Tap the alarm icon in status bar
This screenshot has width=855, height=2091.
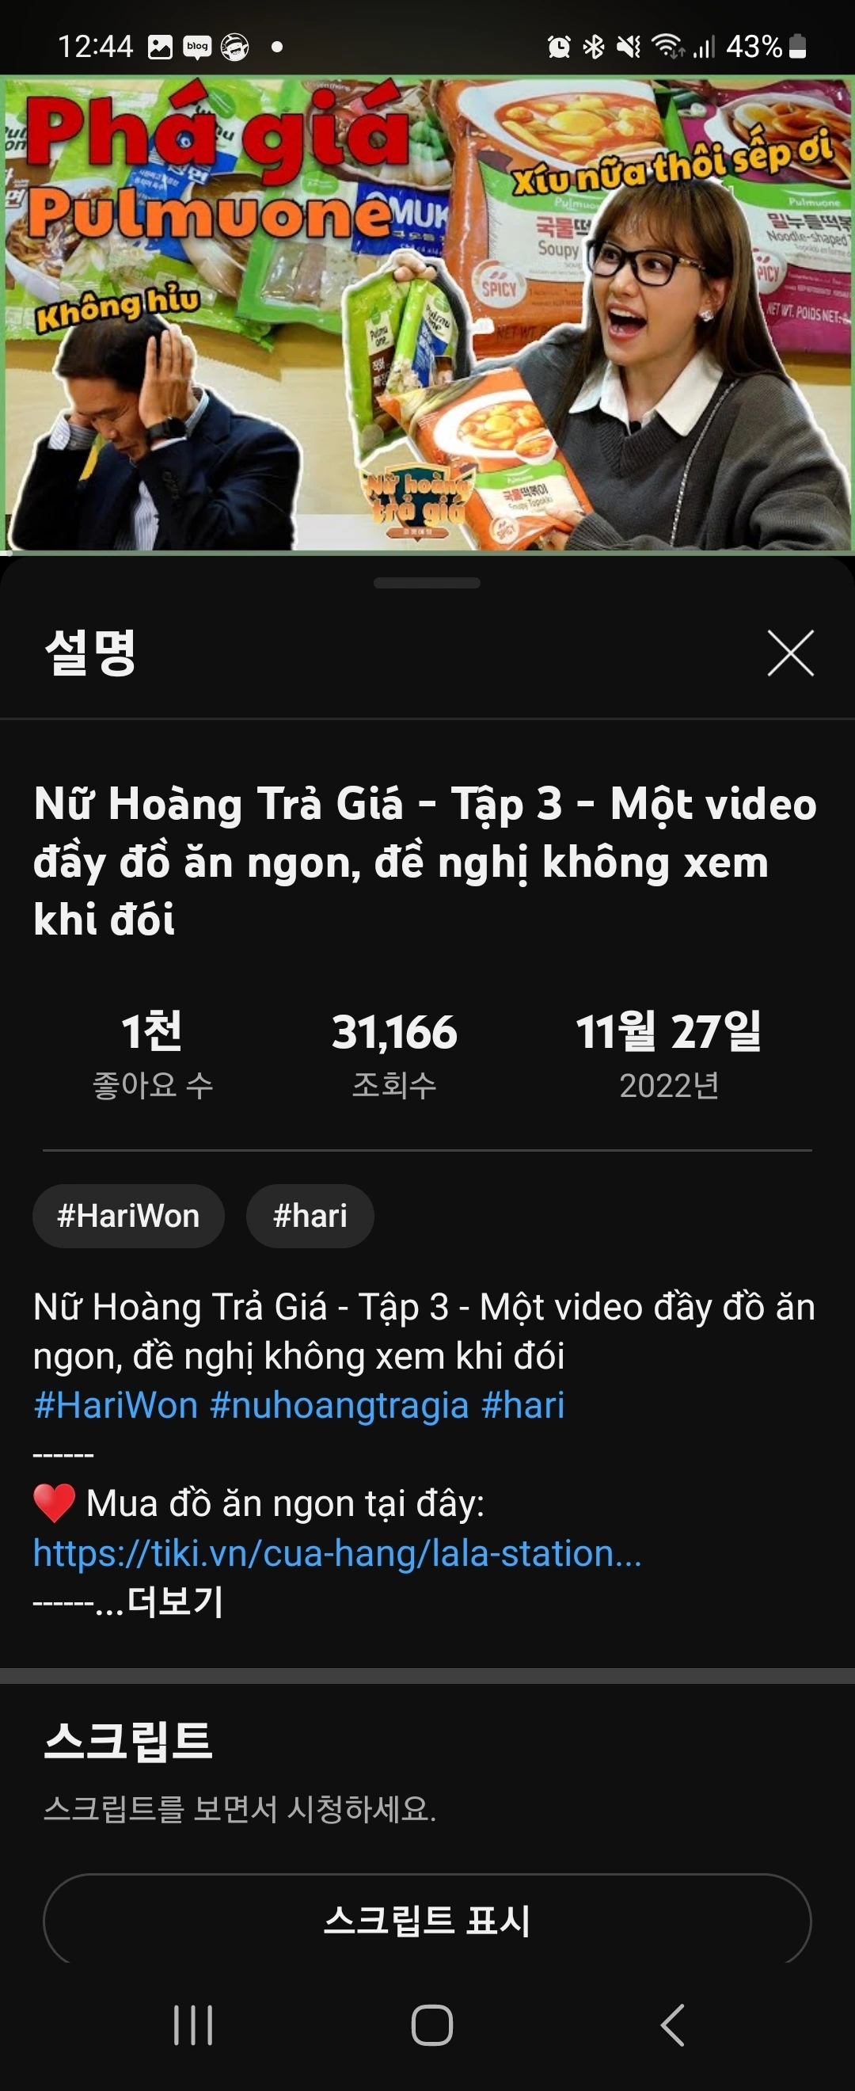pyautogui.click(x=559, y=47)
